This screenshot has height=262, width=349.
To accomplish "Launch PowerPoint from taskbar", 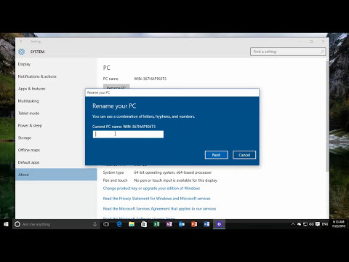I will coord(194,224).
